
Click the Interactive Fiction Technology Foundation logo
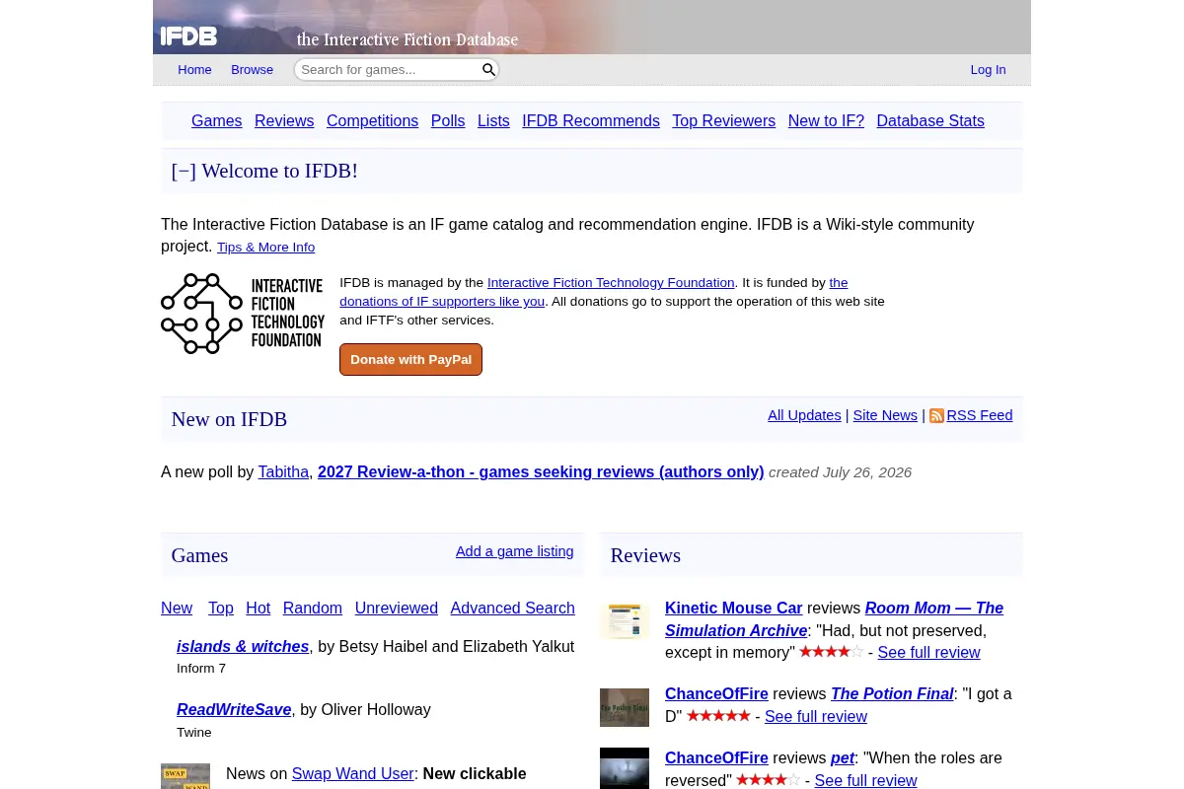(243, 314)
